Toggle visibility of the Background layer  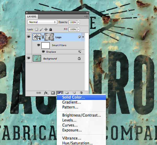pyautogui.click(x=29, y=58)
